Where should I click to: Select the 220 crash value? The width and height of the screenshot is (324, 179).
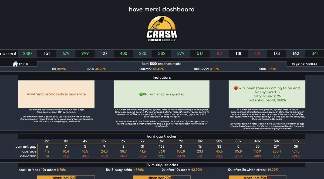(143, 54)
